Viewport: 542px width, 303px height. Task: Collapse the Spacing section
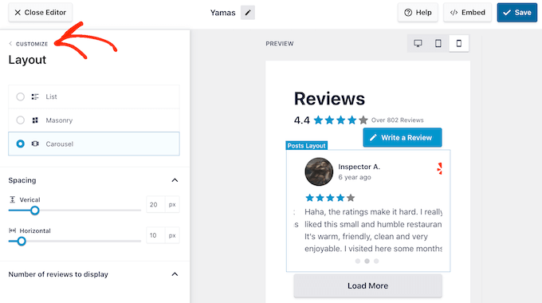tap(175, 180)
